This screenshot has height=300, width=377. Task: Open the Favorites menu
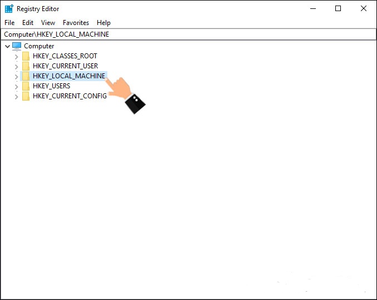[76, 23]
